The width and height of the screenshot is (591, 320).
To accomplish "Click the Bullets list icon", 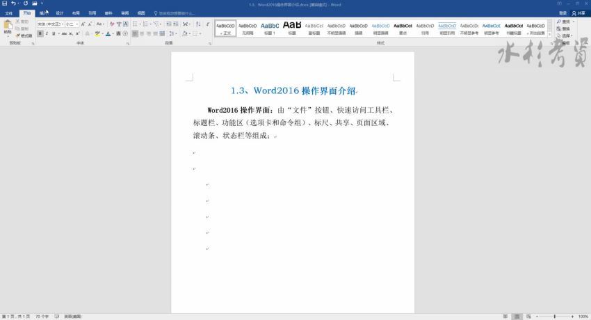I will [x=135, y=24].
